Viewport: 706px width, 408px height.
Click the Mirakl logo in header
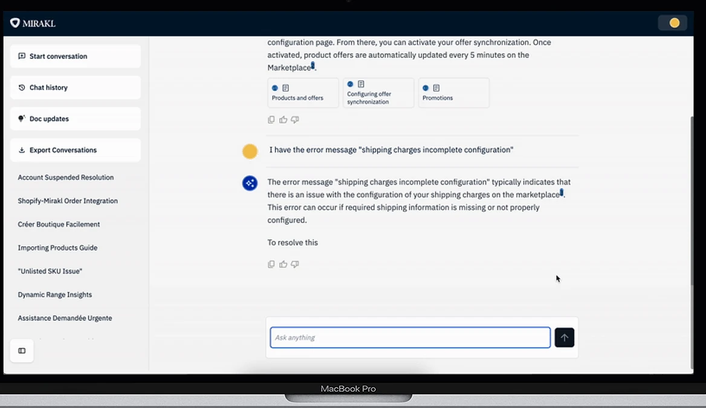click(x=33, y=24)
